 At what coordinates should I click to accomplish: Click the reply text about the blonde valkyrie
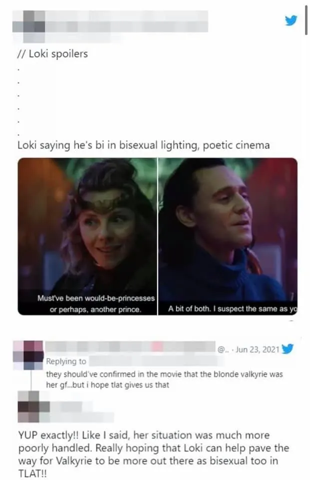(x=164, y=379)
